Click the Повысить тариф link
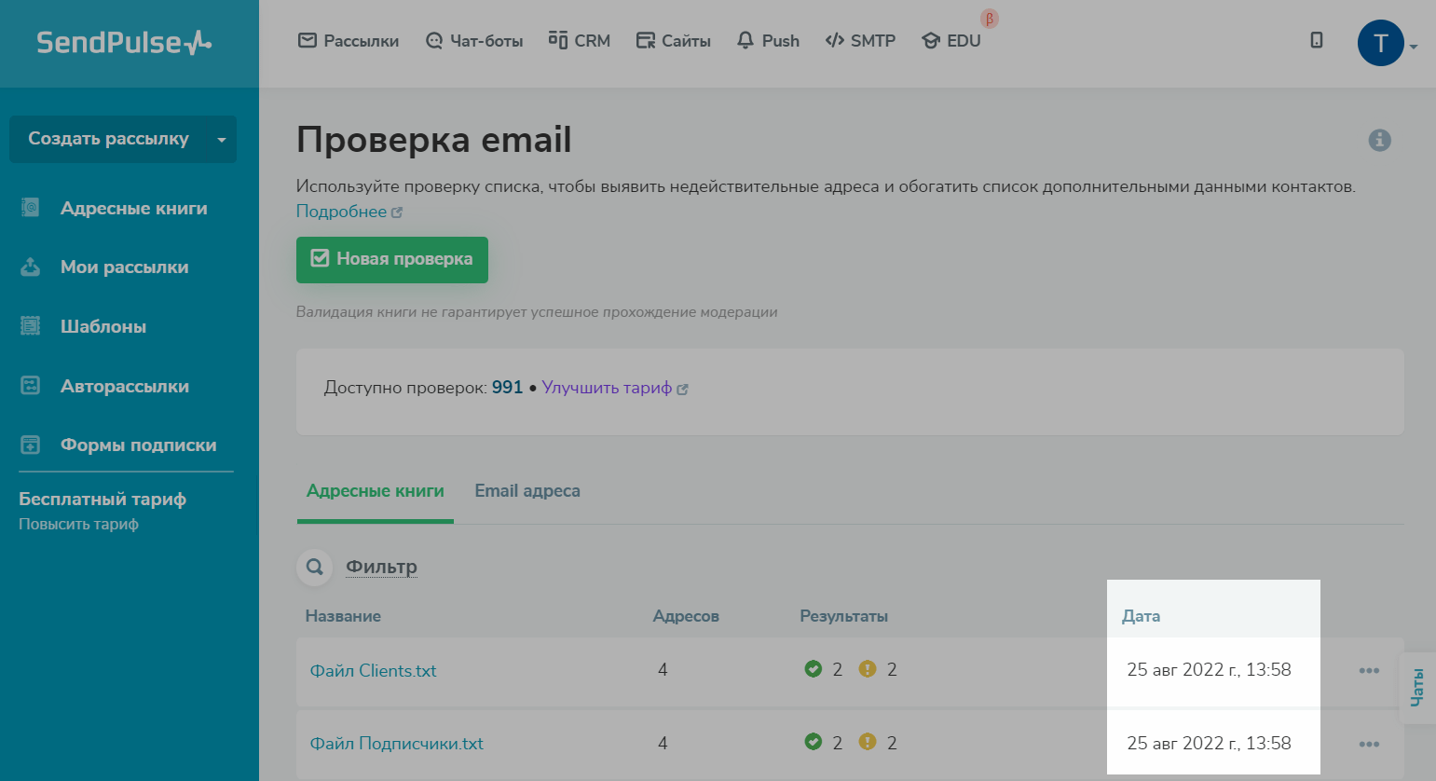 click(79, 525)
